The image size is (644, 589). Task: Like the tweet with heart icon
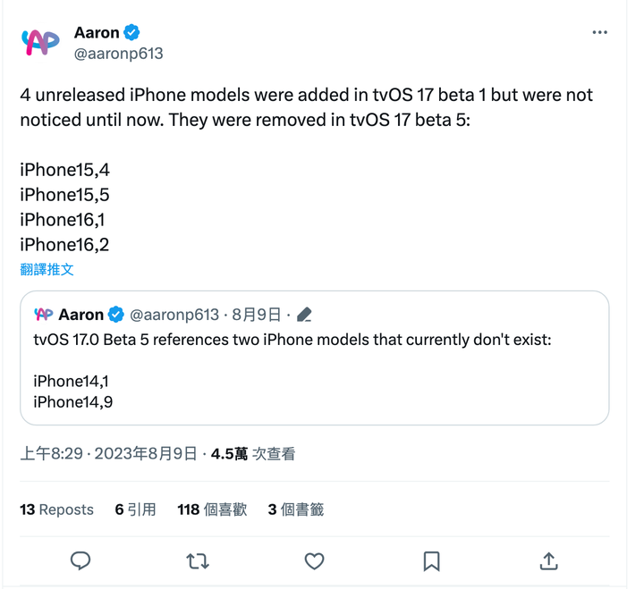314,561
